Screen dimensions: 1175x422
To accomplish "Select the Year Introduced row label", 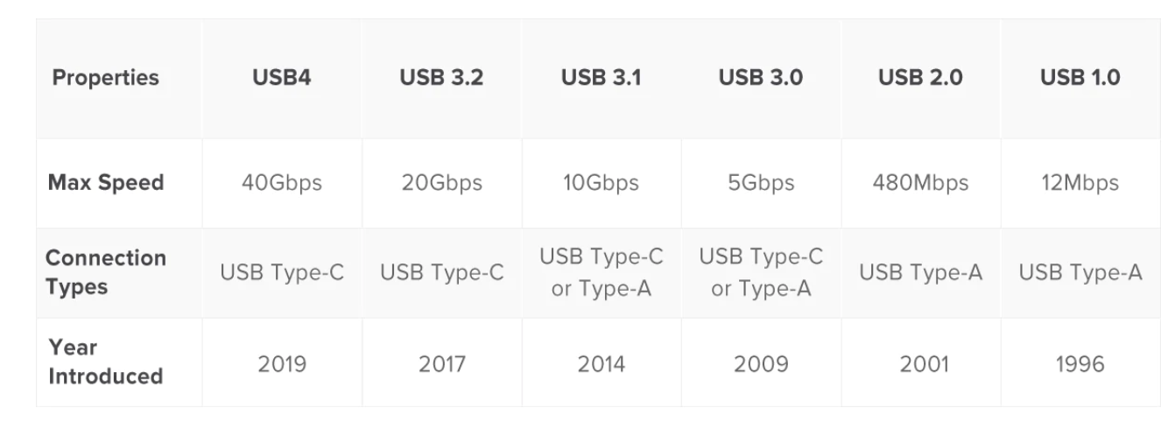I will coord(106,362).
